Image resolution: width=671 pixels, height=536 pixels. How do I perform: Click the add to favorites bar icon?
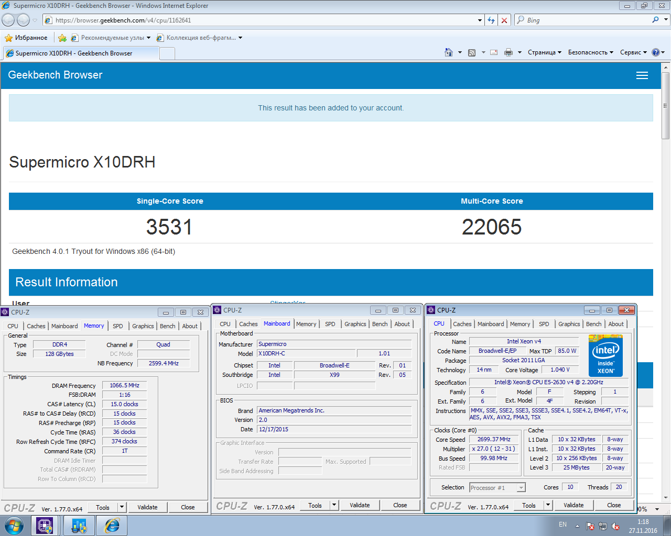[x=62, y=38]
